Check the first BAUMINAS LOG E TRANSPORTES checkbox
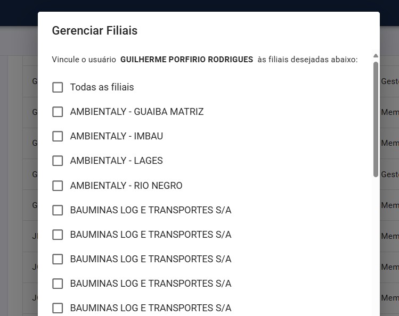 tap(58, 210)
